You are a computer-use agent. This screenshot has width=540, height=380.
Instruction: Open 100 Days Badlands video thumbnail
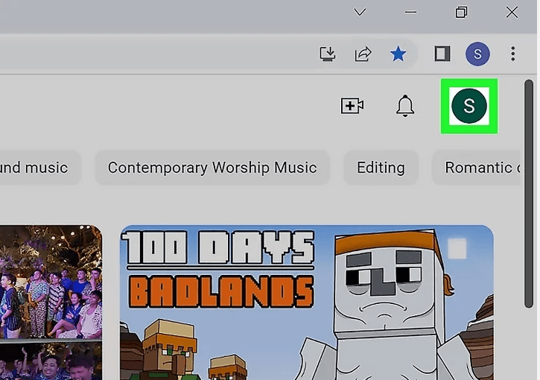point(307,303)
